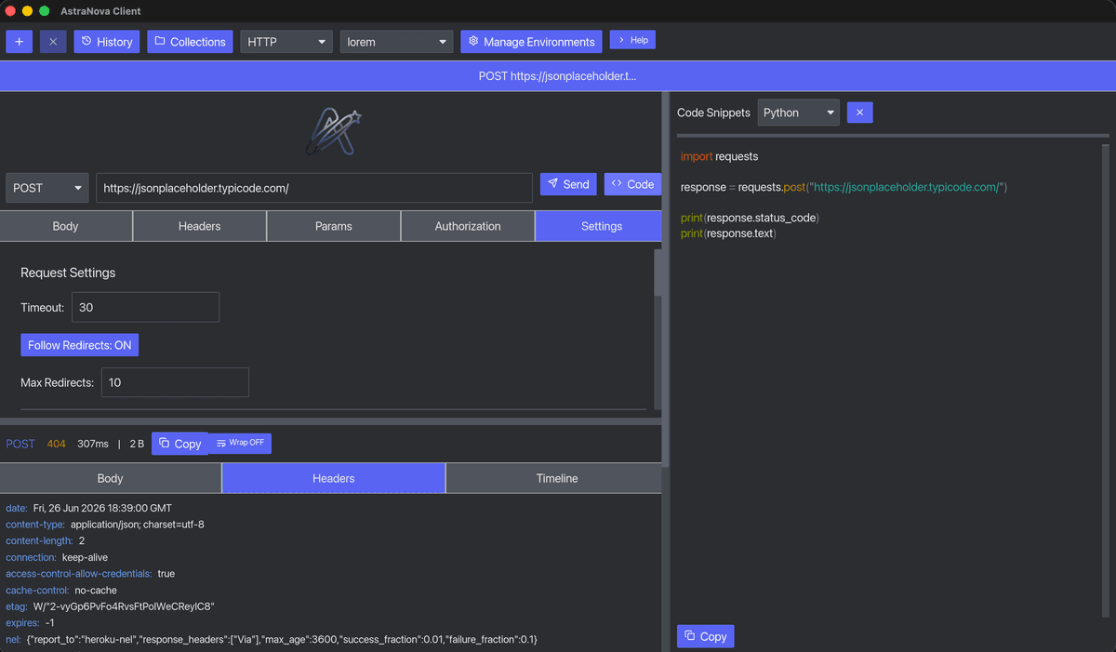
Task: Toggle Wrap OFF button
Action: pos(240,443)
